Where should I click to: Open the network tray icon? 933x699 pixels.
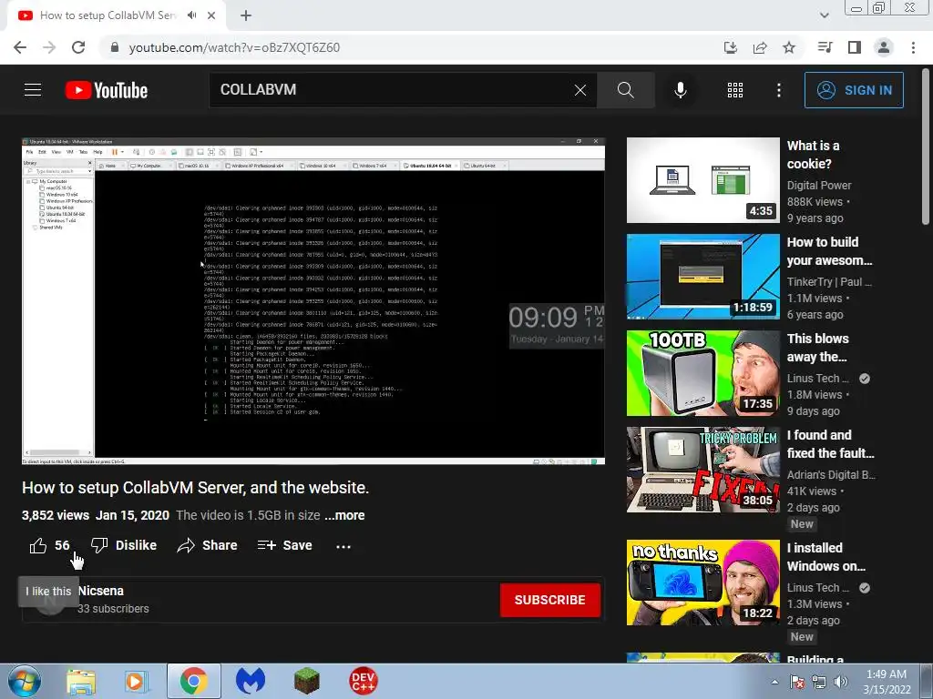[819, 683]
